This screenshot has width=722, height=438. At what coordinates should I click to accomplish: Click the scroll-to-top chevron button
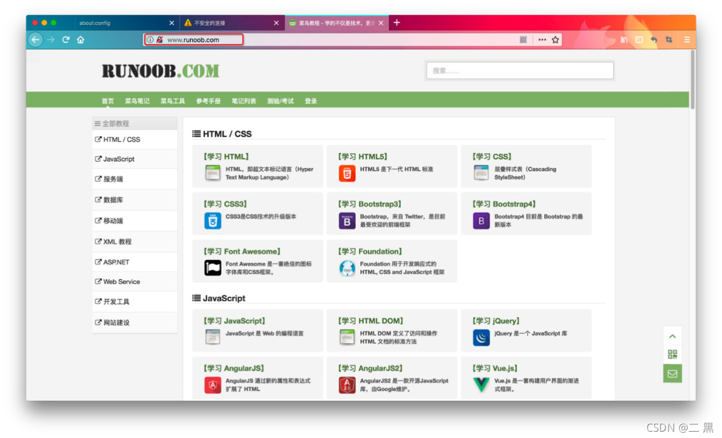[x=673, y=336]
